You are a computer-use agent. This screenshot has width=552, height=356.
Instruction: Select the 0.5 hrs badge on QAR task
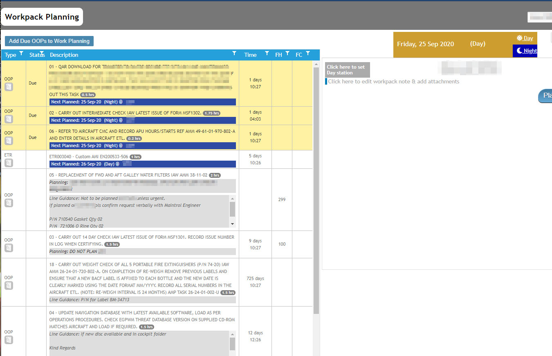[x=88, y=95]
